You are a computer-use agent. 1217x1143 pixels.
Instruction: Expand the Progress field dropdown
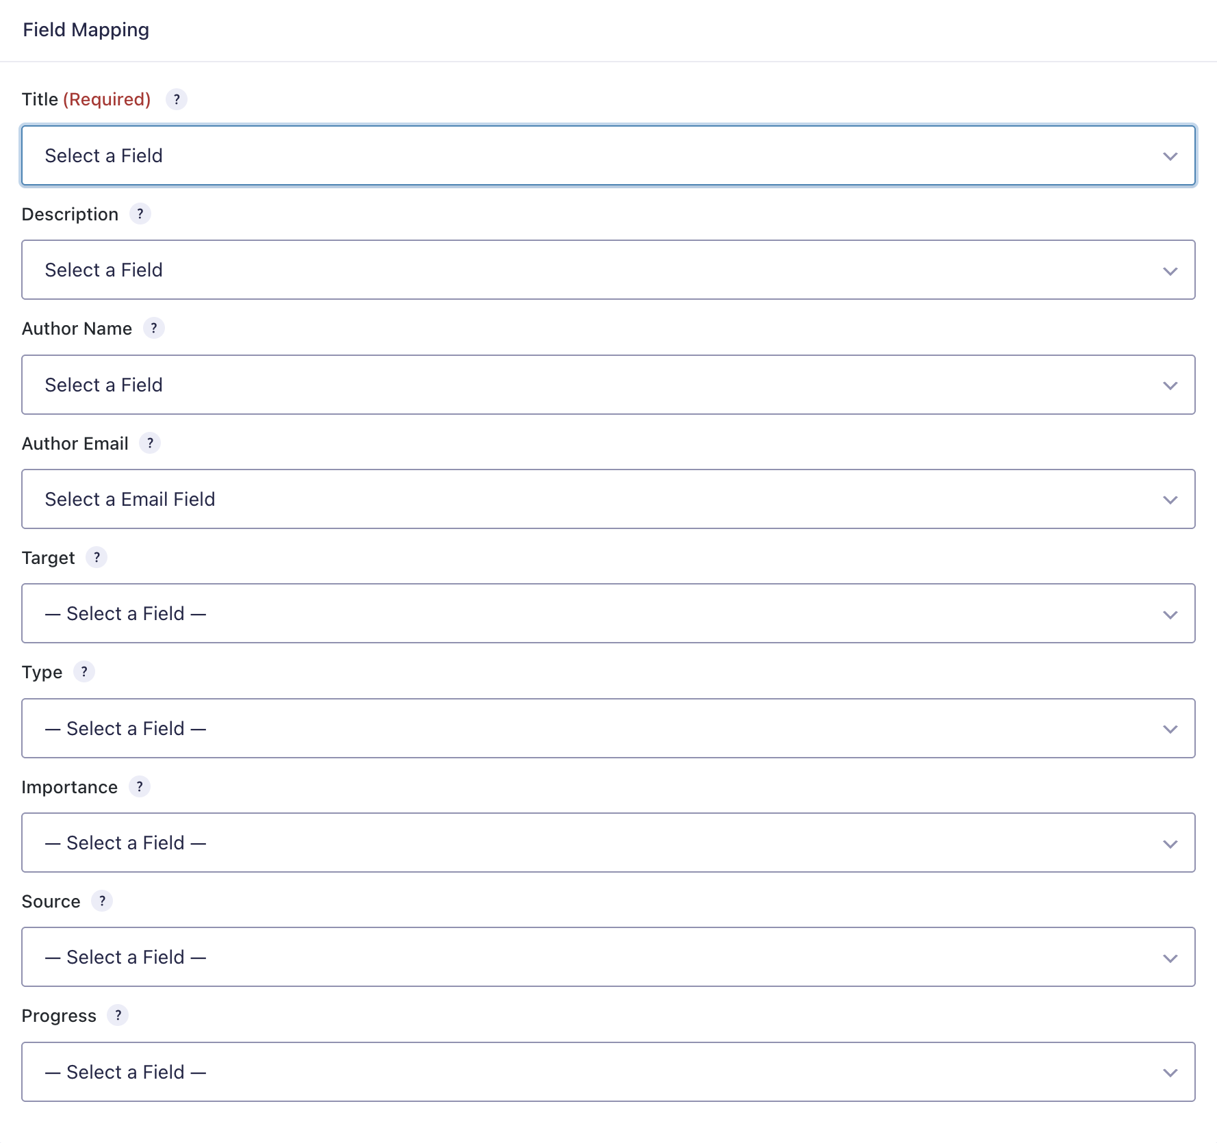(x=608, y=1072)
